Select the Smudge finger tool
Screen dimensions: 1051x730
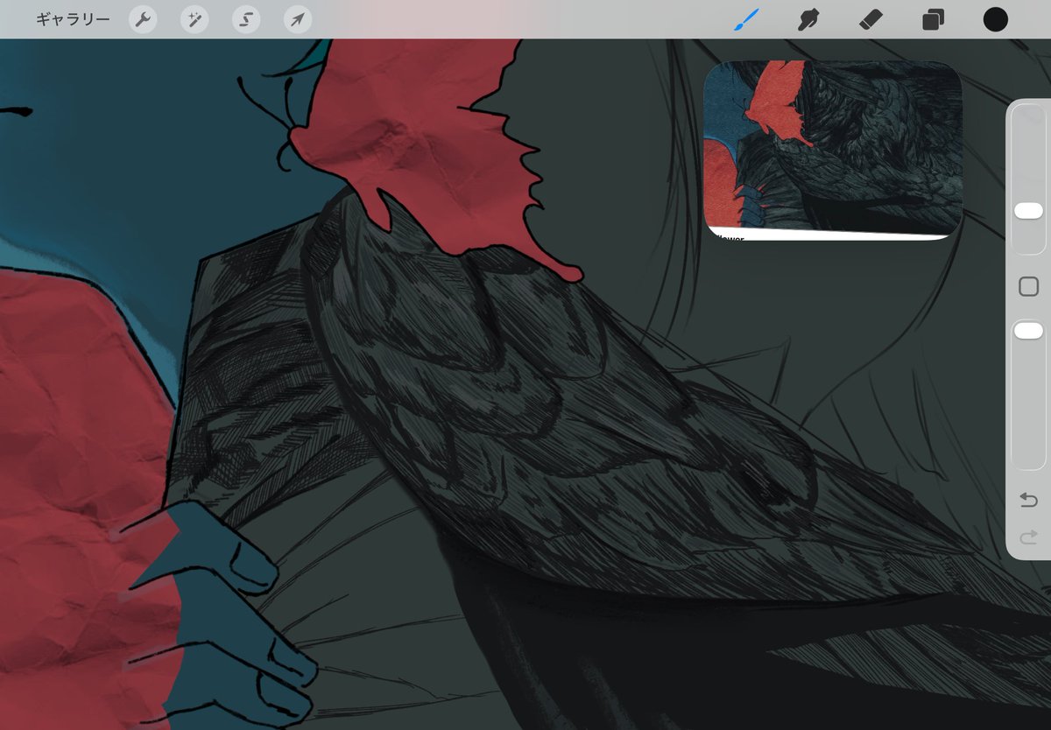pos(808,19)
